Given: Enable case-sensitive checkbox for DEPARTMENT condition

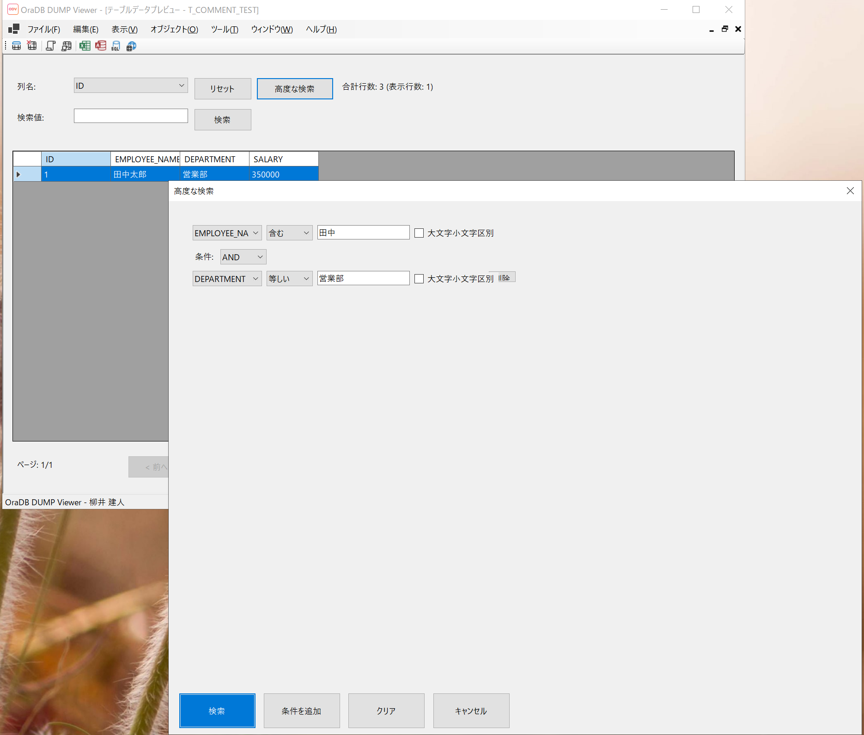Looking at the screenshot, I should click(419, 279).
